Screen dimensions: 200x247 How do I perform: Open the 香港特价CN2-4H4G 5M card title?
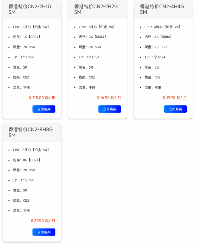click(x=162, y=9)
